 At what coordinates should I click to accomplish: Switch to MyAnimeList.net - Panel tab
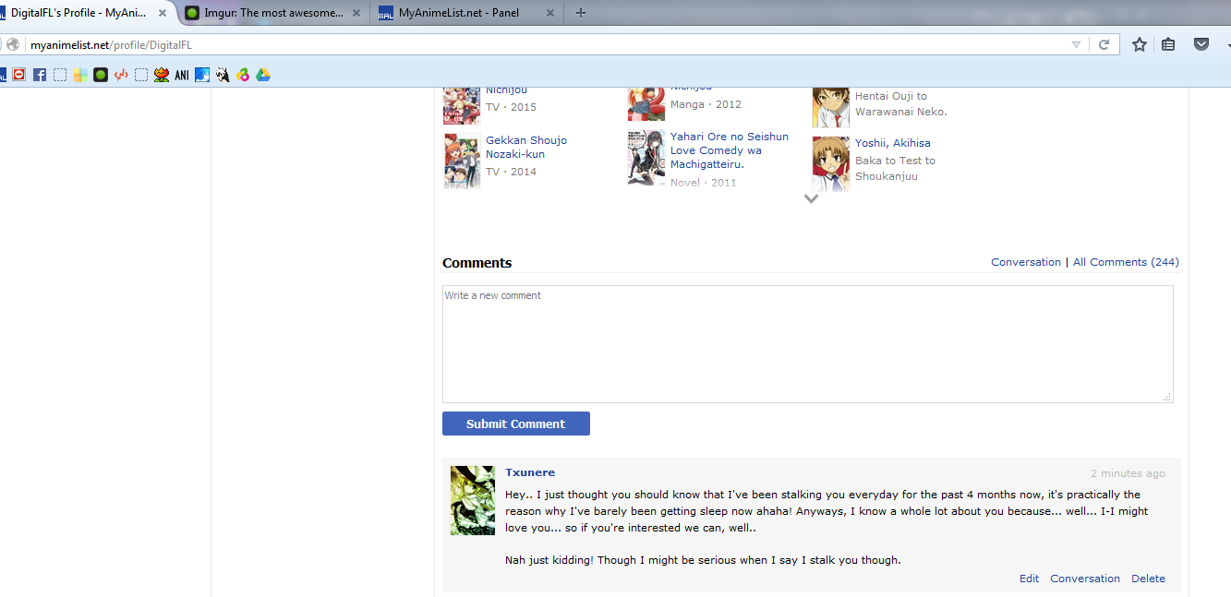click(x=466, y=13)
